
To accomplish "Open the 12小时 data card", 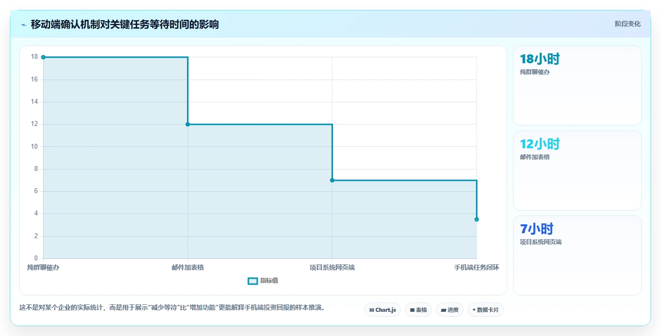I will [577, 170].
